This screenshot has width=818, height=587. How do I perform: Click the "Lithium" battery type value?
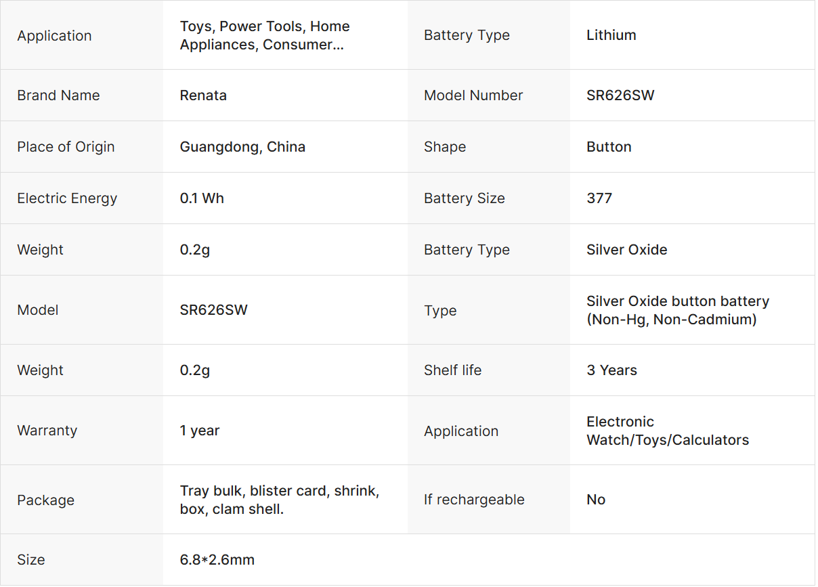tap(611, 35)
